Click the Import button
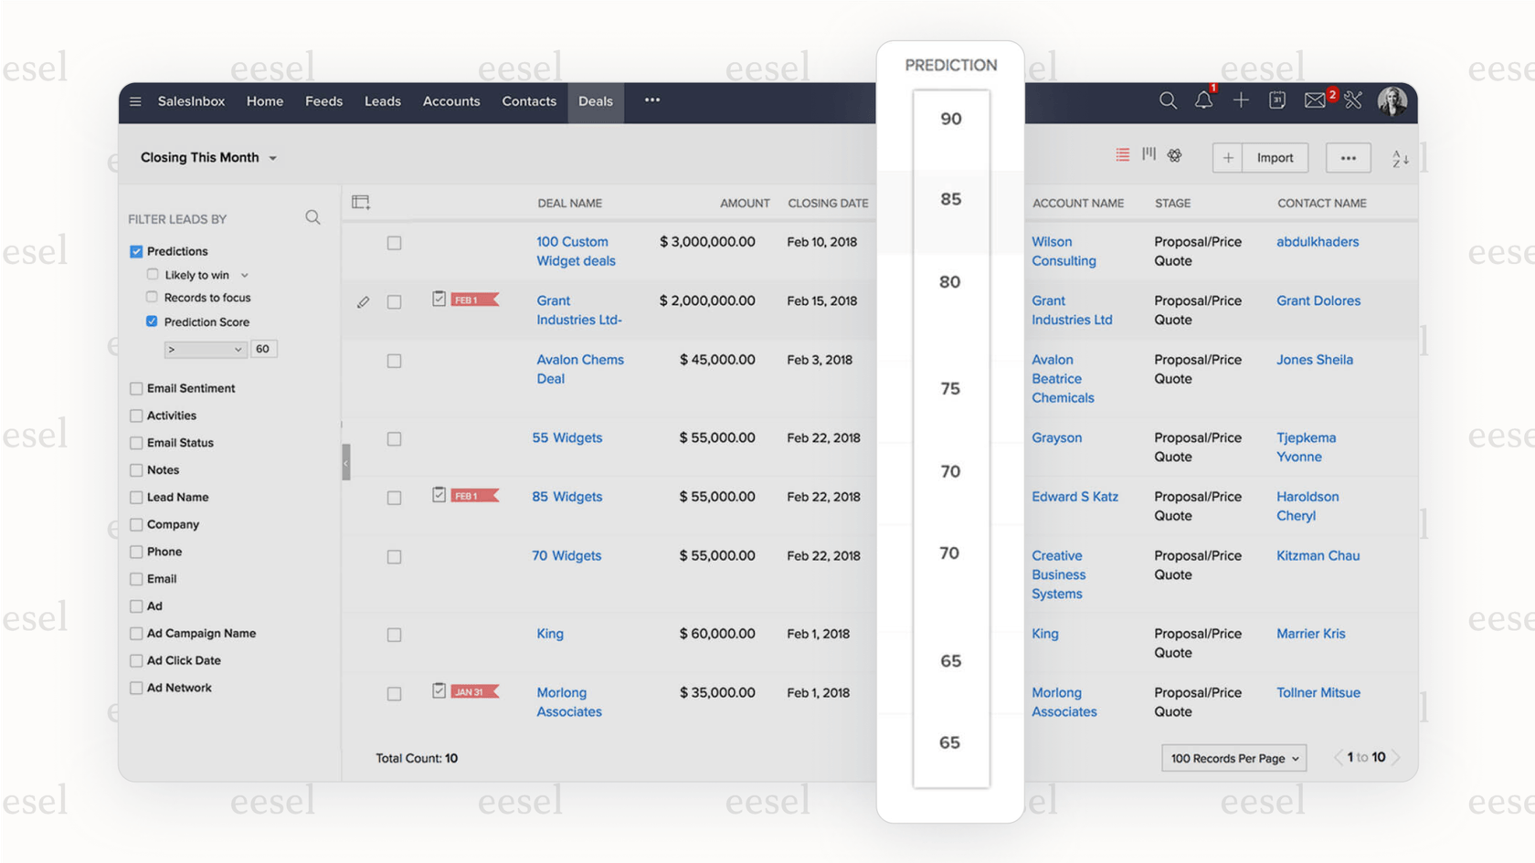Screen dimensions: 1535x863 [x=1274, y=157]
